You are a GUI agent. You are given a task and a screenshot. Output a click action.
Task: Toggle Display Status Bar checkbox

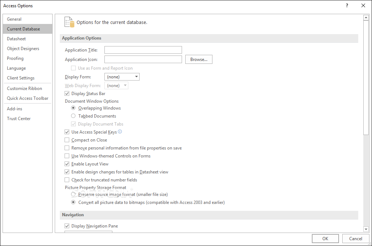pos(67,94)
